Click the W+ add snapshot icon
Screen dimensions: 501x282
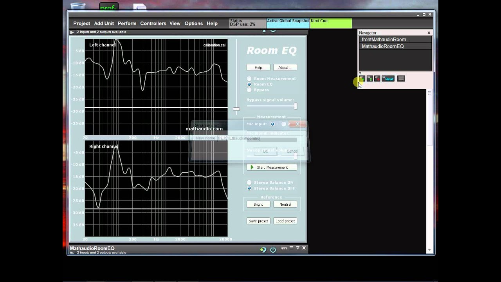coord(362,78)
